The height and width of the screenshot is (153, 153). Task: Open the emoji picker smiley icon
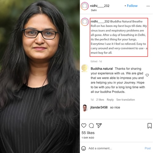[84, 148]
